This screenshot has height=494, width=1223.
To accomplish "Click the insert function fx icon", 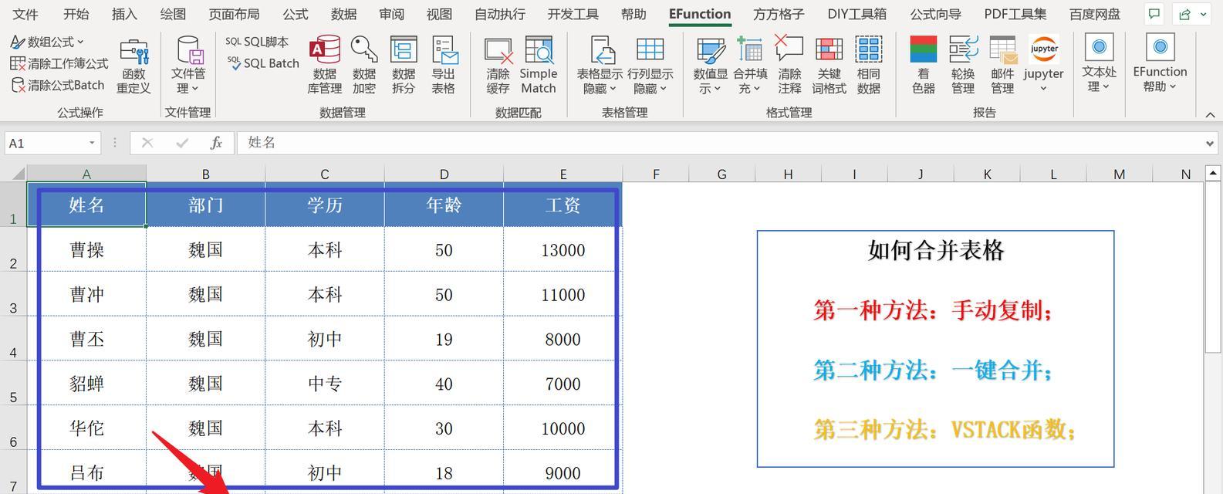I will pyautogui.click(x=216, y=143).
